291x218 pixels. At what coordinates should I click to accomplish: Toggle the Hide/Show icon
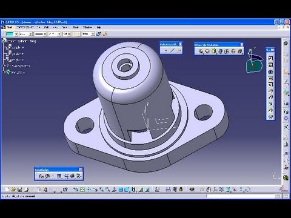[x=141, y=190]
